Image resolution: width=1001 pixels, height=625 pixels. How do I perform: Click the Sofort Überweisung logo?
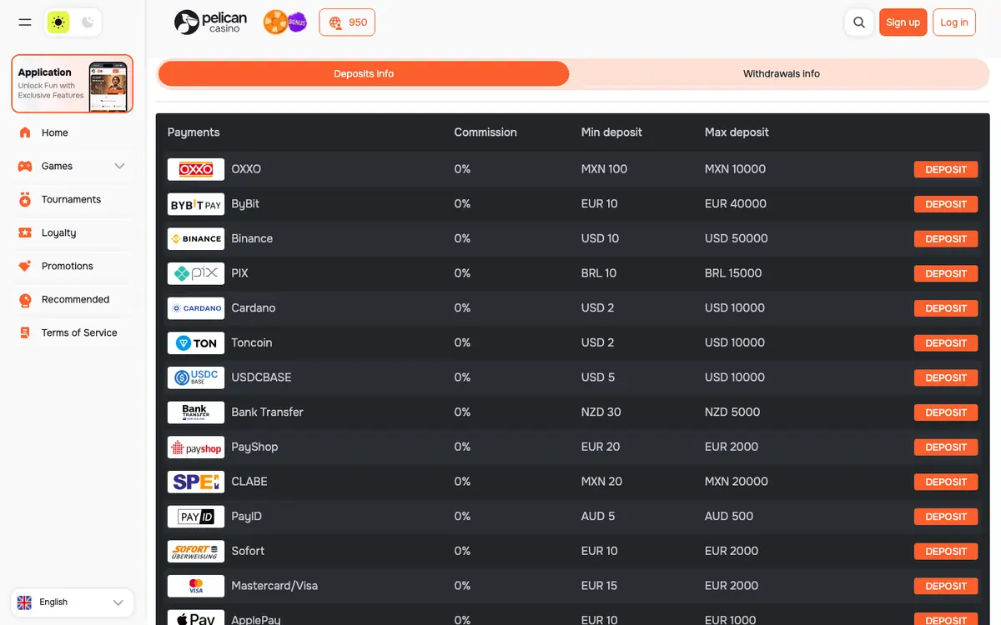(196, 551)
